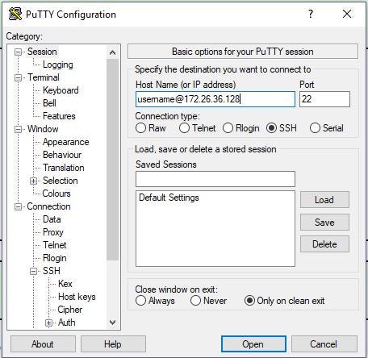Open the Behaviour category
The width and height of the screenshot is (368, 358).
click(62, 155)
